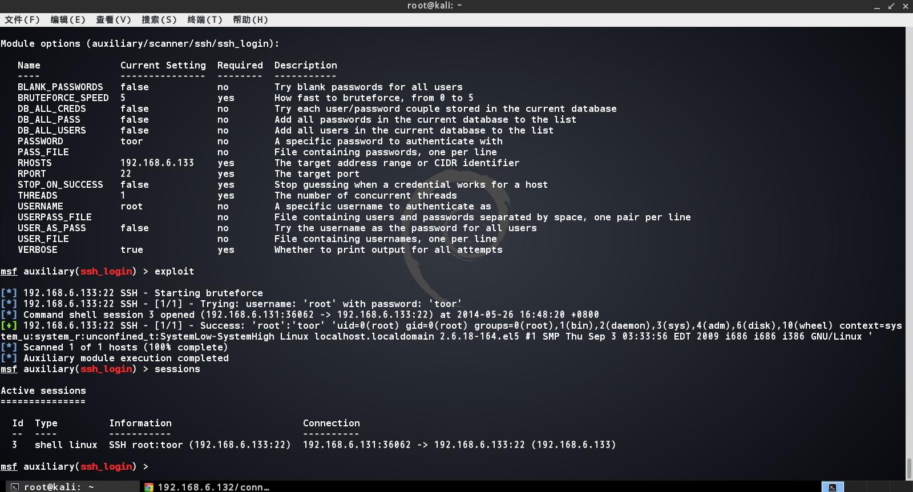Click "Auxiliary module execution completed" line
The height and width of the screenshot is (492, 913).
115,358
